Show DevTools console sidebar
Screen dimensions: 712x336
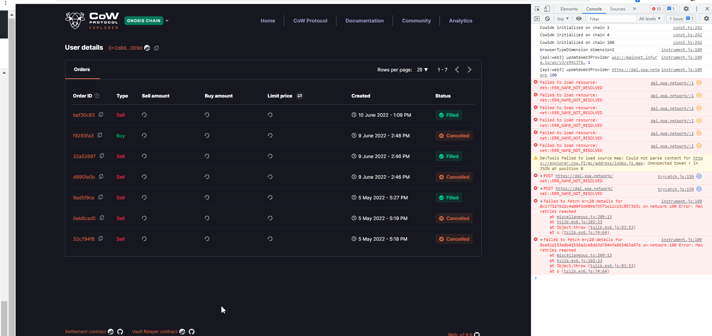(x=537, y=18)
